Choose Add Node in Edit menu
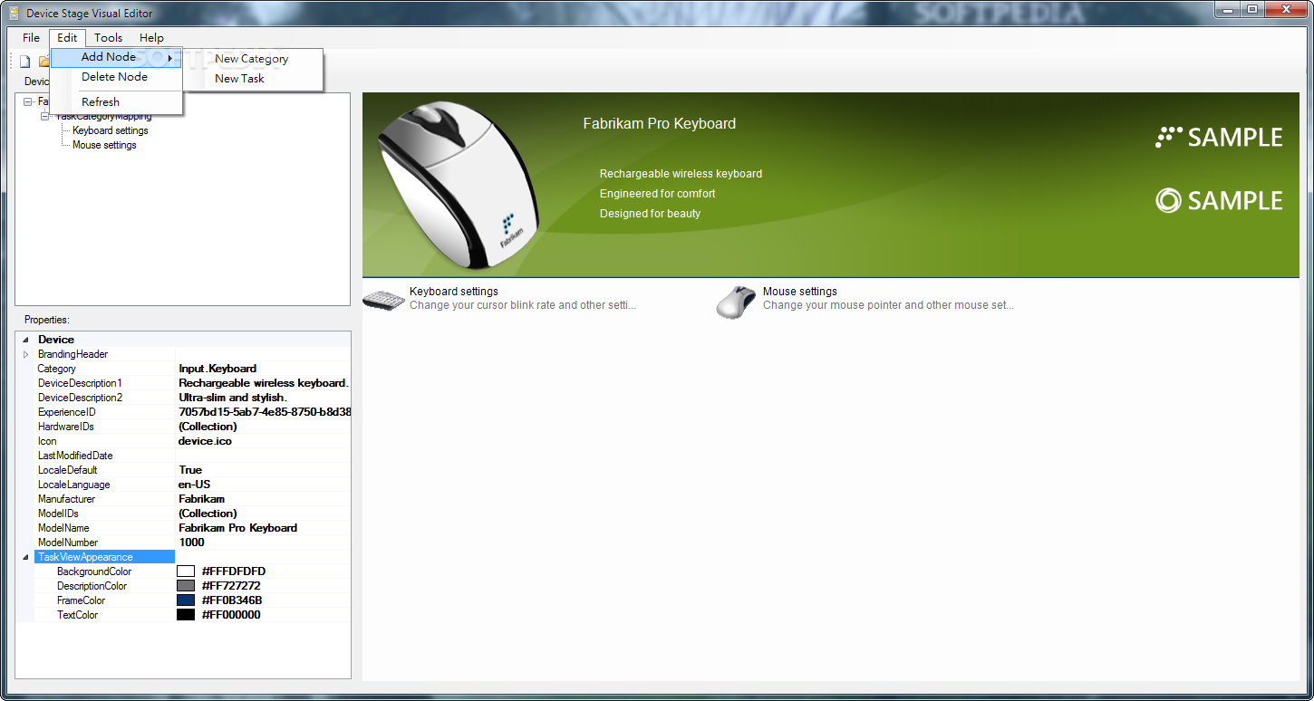Viewport: 1314px width, 701px height. click(x=116, y=57)
